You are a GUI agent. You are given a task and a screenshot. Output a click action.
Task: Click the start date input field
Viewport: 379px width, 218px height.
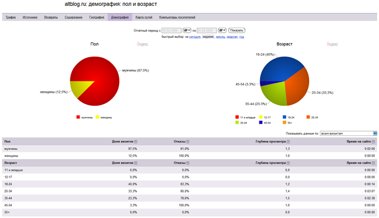(171, 30)
